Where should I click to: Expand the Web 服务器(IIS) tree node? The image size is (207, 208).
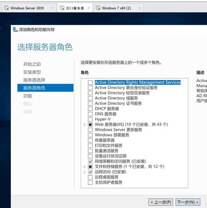click(x=85, y=125)
